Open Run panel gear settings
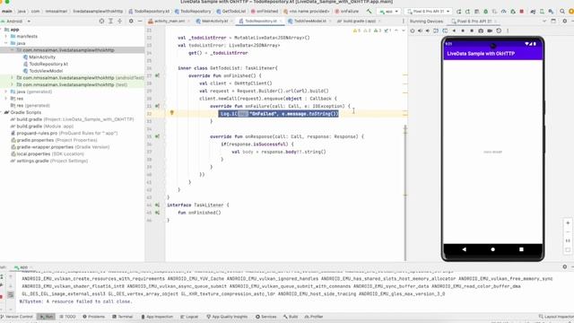 (564, 267)
